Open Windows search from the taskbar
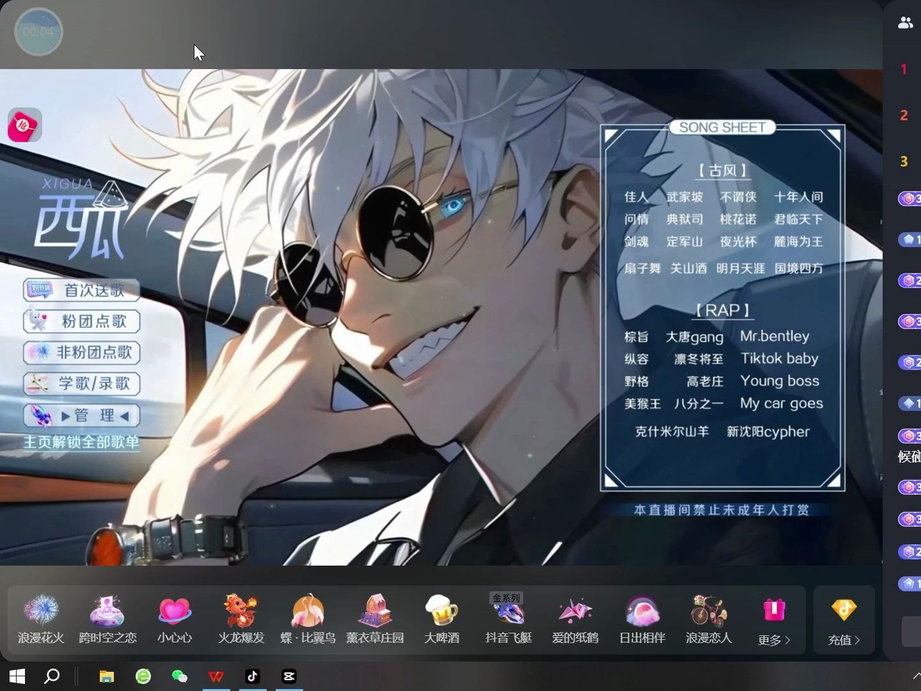The height and width of the screenshot is (691, 921). pos(52,676)
